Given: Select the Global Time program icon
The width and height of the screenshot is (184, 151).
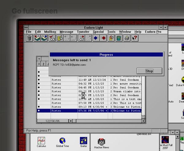Looking at the screenshot, I should [x=63, y=142].
